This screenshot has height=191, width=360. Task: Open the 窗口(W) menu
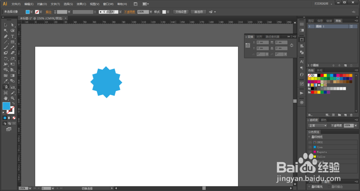[108, 4]
